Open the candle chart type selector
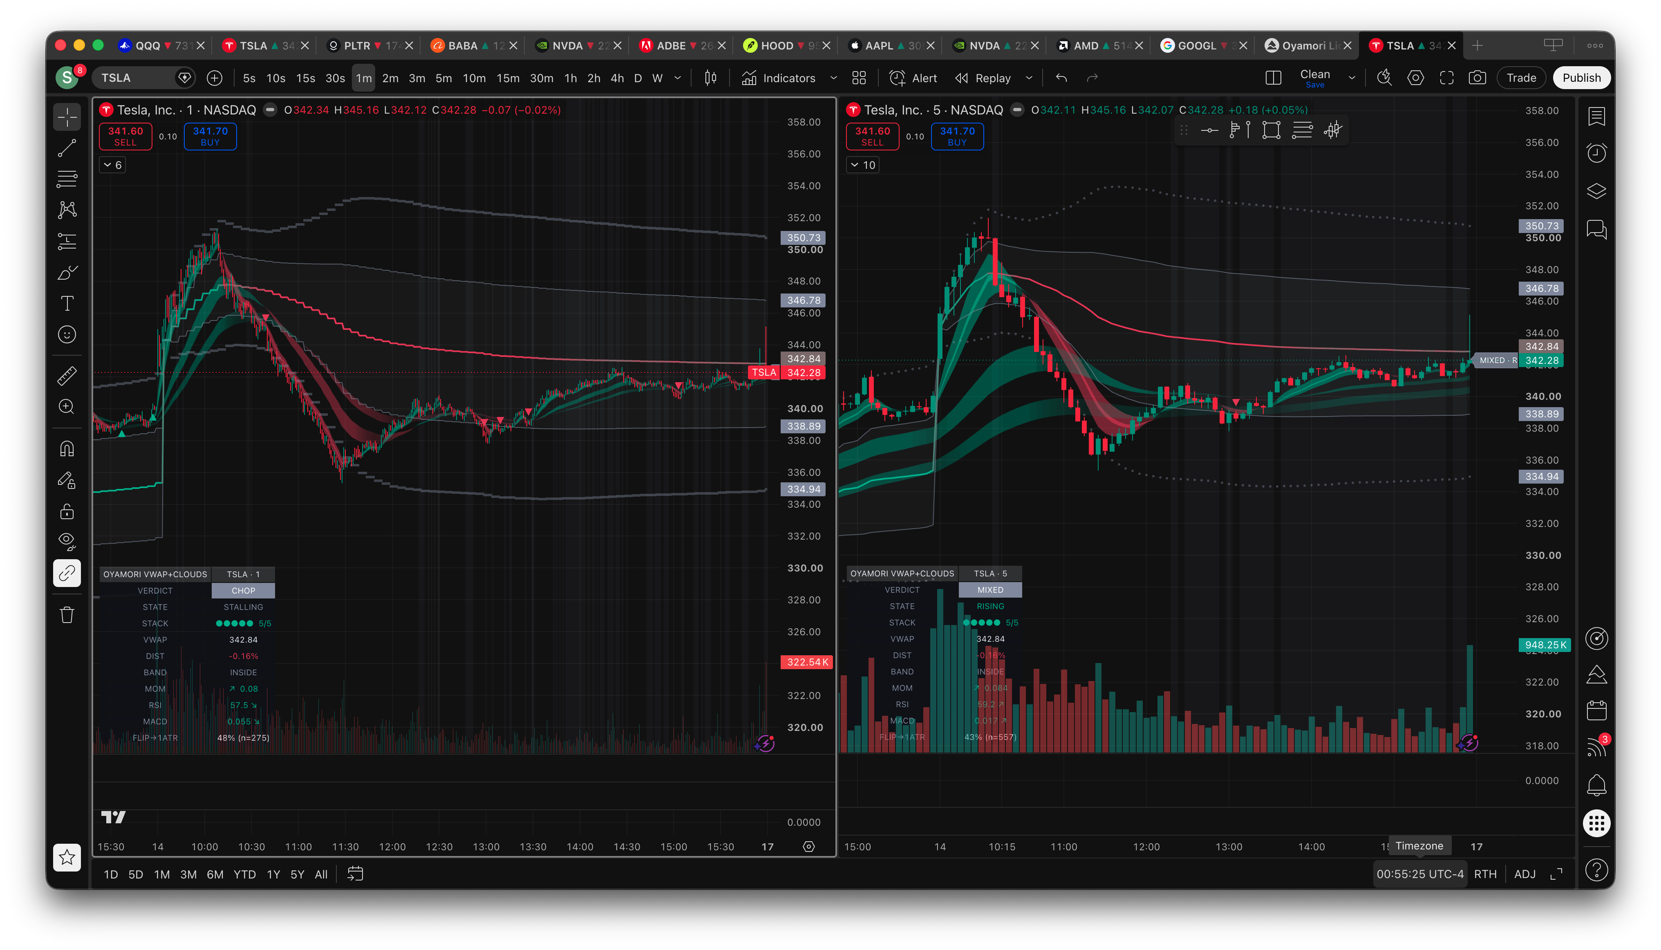 point(710,78)
